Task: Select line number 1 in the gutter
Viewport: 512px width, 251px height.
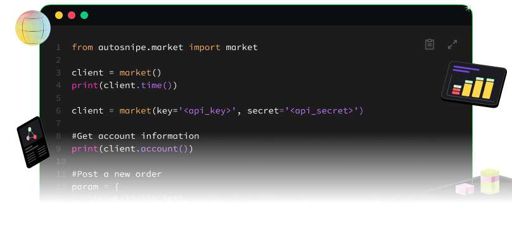Action: tap(58, 48)
